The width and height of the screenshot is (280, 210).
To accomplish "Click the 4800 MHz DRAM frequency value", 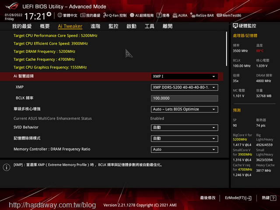I will [263, 81].
